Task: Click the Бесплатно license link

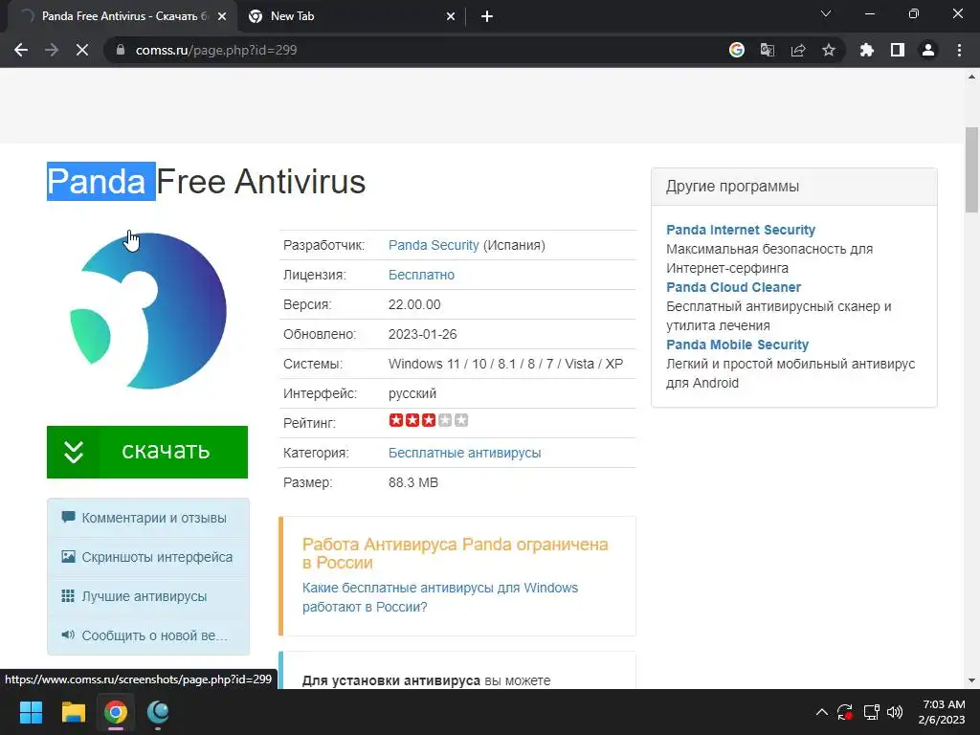Action: pyautogui.click(x=421, y=275)
